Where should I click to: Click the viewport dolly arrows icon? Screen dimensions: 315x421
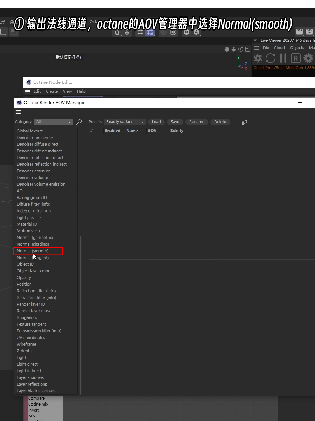[x=234, y=49]
